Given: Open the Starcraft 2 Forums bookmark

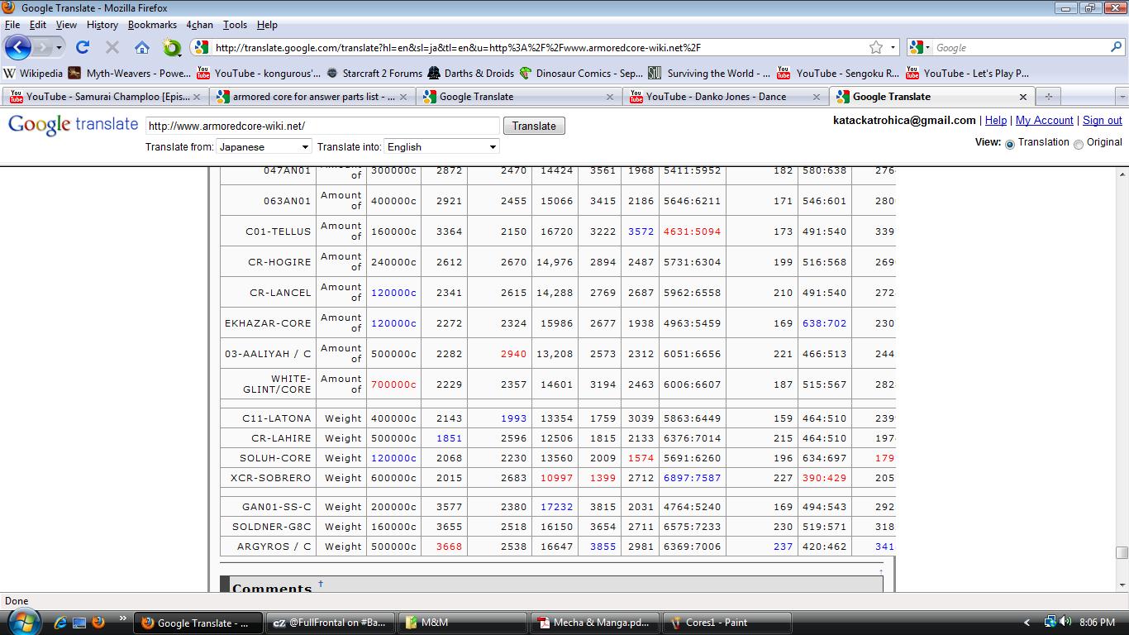Looking at the screenshot, I should [x=374, y=73].
